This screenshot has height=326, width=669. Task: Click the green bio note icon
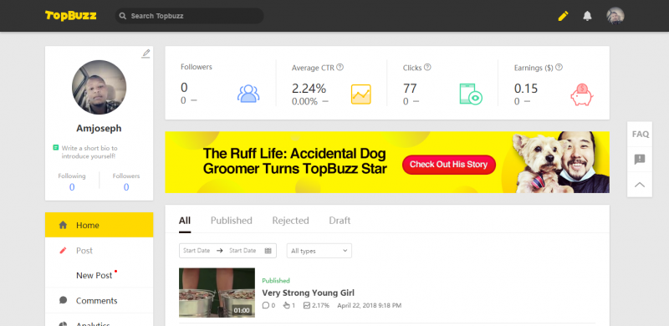point(55,148)
